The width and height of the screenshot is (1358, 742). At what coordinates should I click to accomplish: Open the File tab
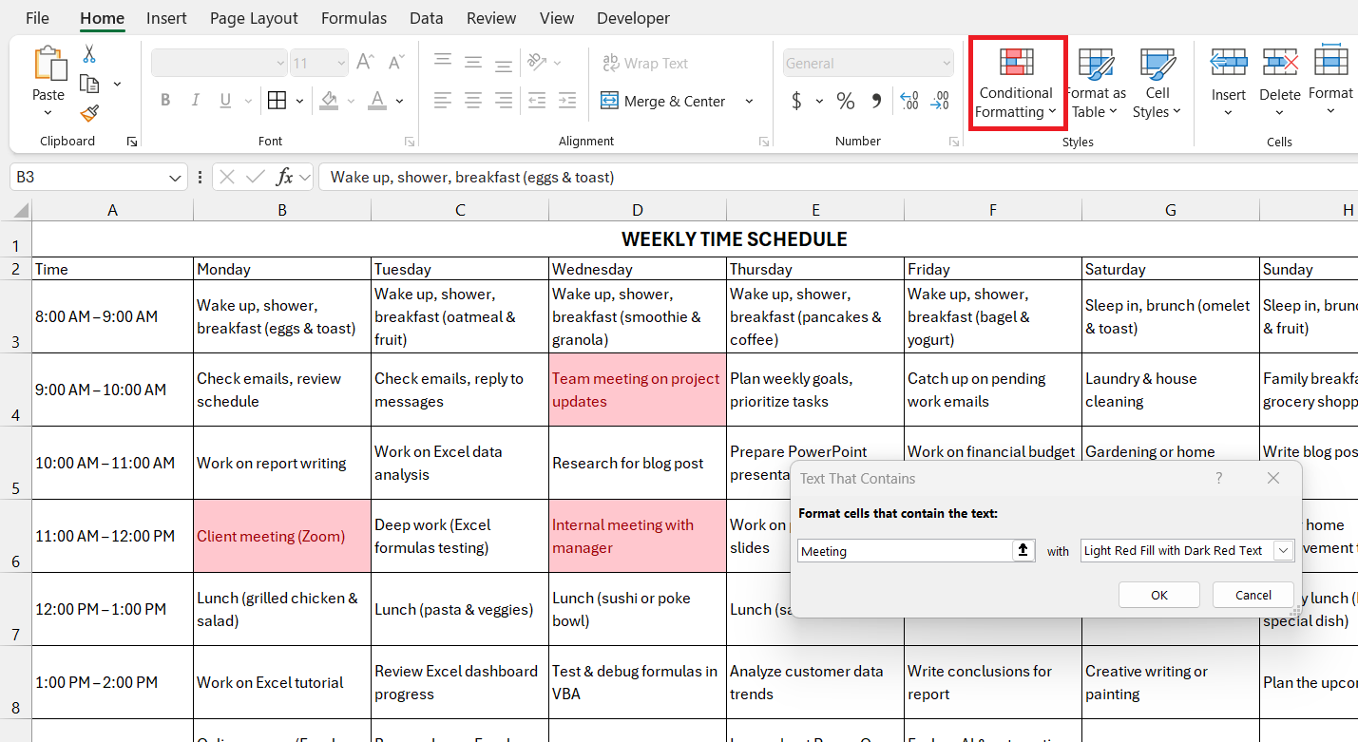37,18
